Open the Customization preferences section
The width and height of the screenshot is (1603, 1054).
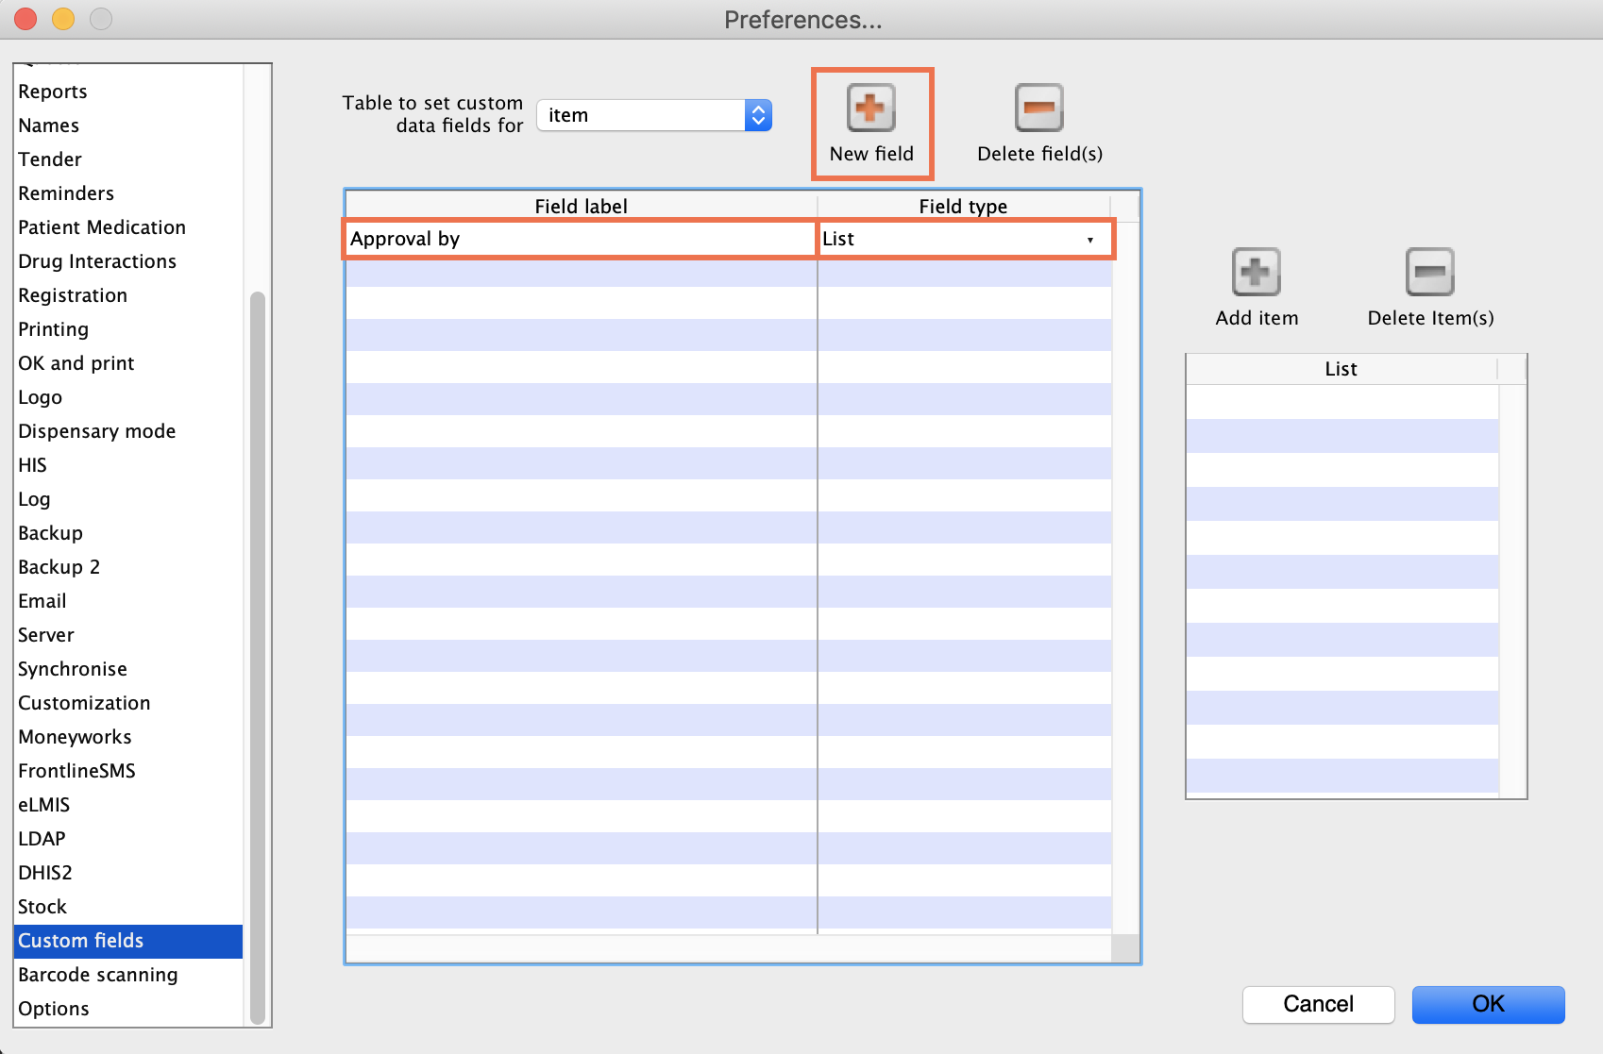(84, 703)
